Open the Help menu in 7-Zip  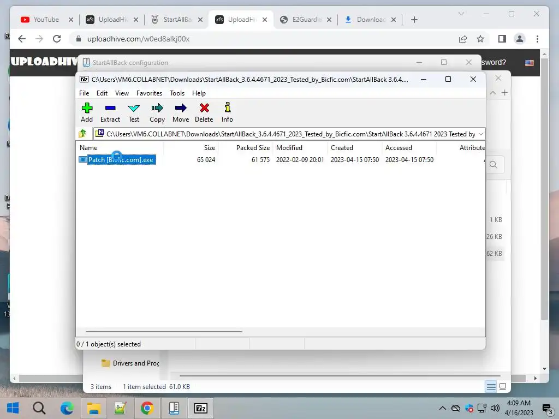click(x=199, y=93)
